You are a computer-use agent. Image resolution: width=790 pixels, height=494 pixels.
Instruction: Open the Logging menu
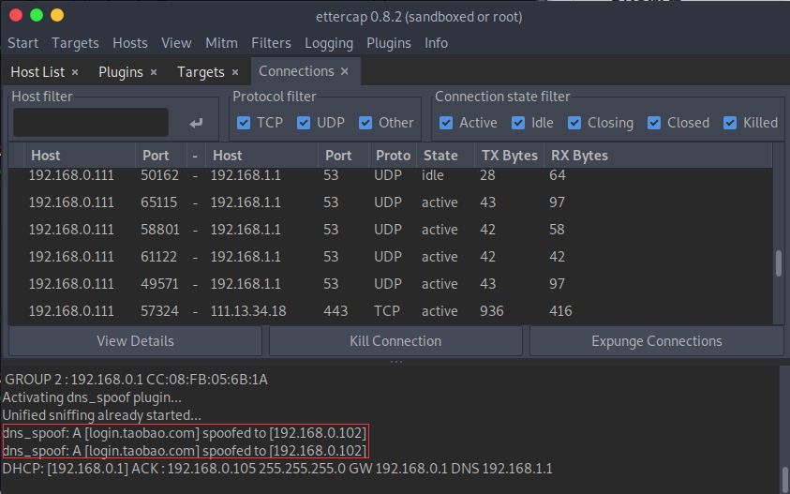[x=329, y=43]
